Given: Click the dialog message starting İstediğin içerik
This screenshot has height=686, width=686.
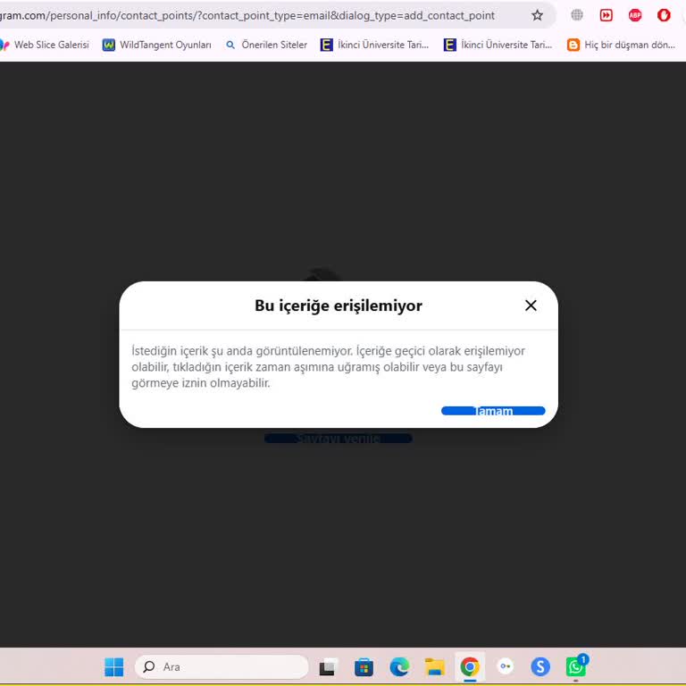Looking at the screenshot, I should pyautogui.click(x=328, y=366).
